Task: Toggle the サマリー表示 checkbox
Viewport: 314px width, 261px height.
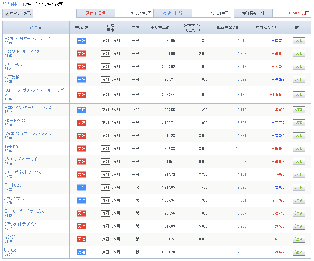Action: pos(7,14)
